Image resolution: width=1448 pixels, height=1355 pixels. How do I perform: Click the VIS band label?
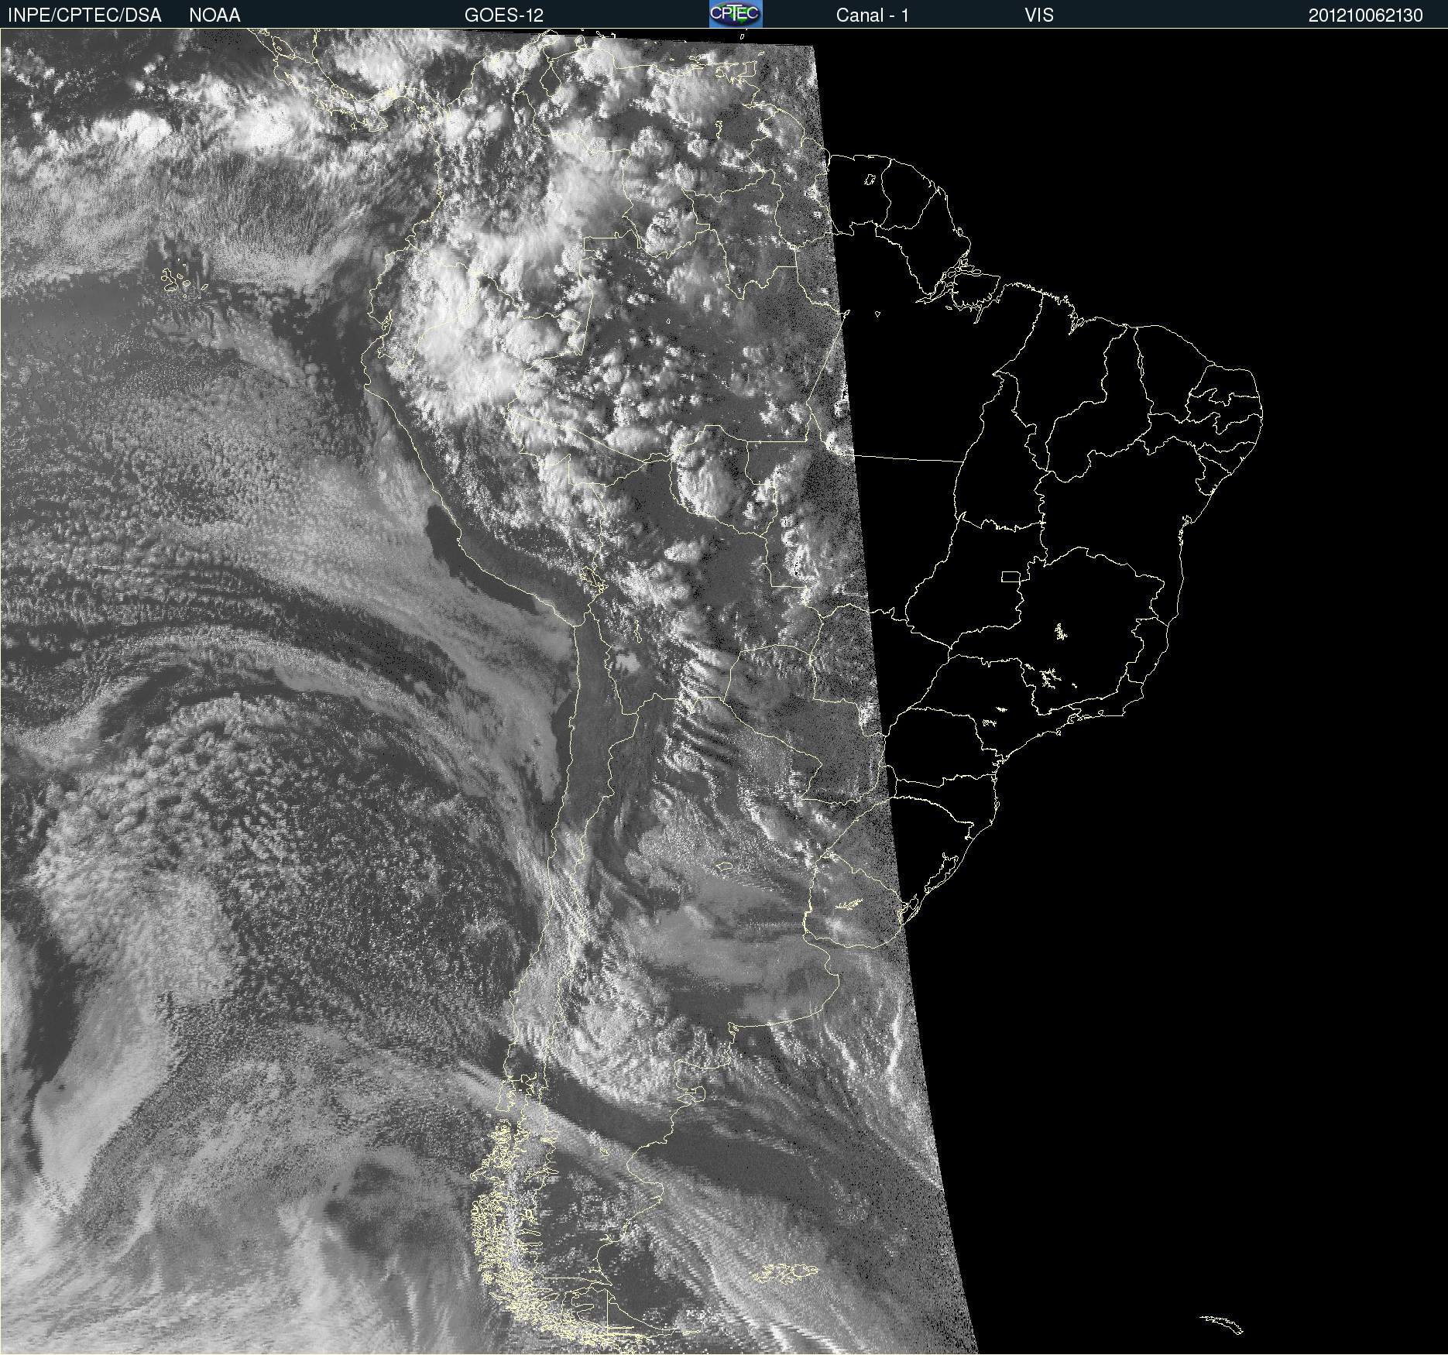pyautogui.click(x=1039, y=15)
